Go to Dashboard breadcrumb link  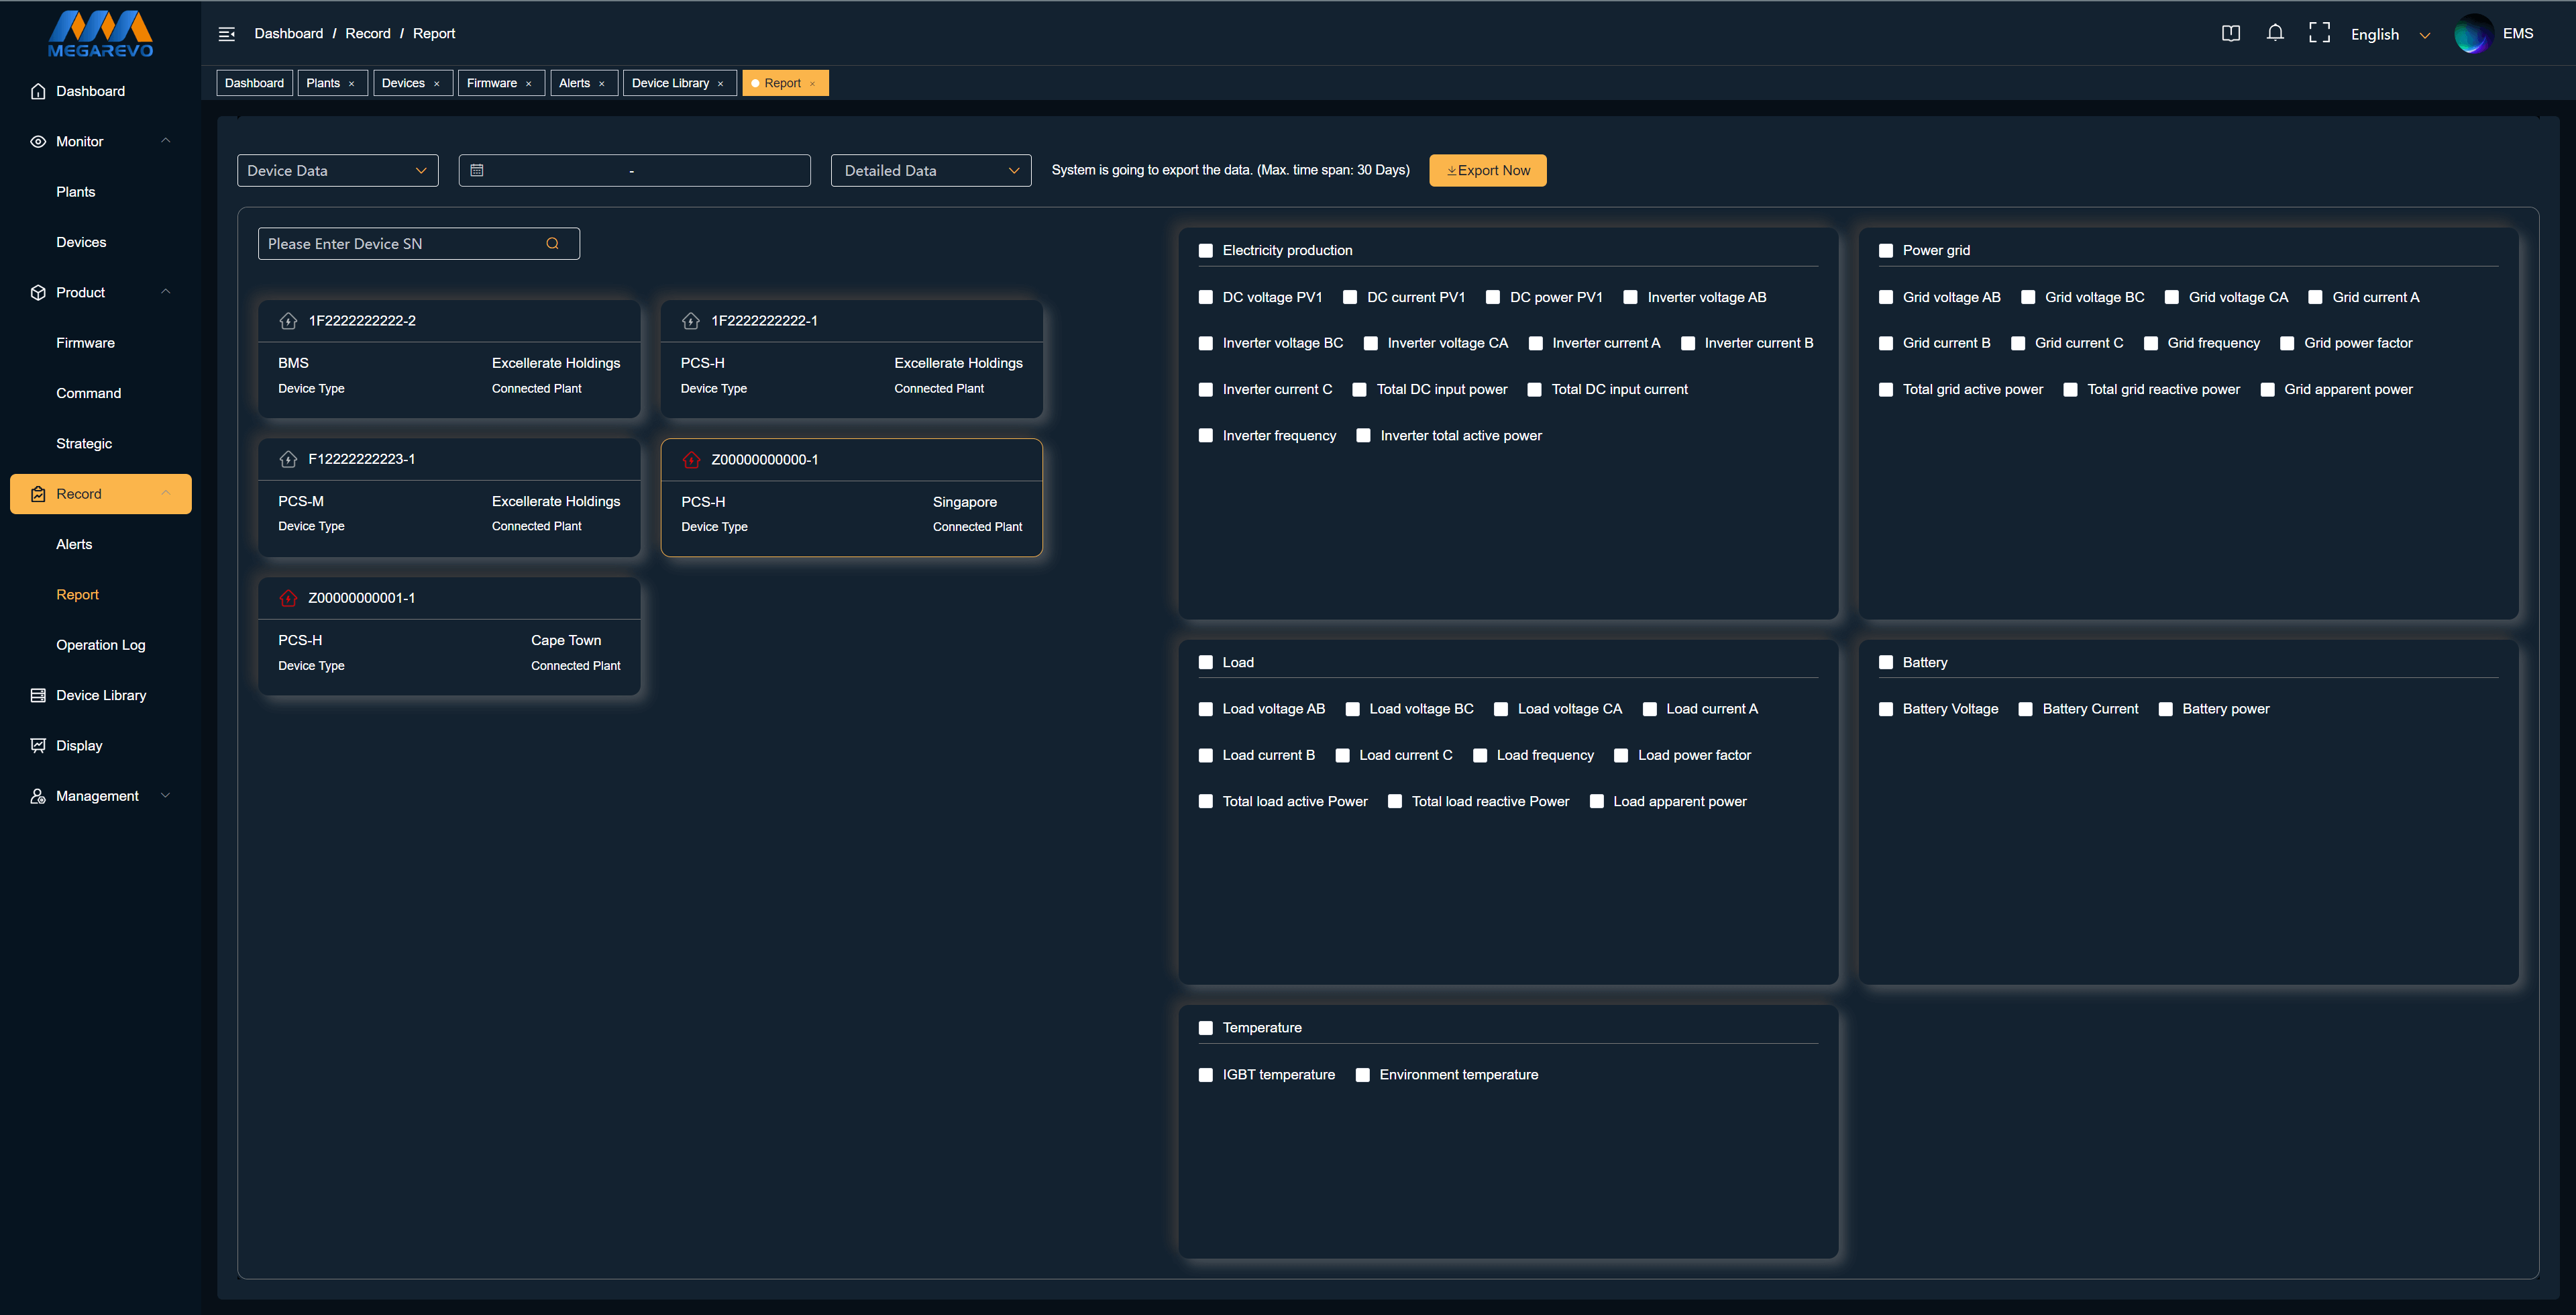pos(289,34)
